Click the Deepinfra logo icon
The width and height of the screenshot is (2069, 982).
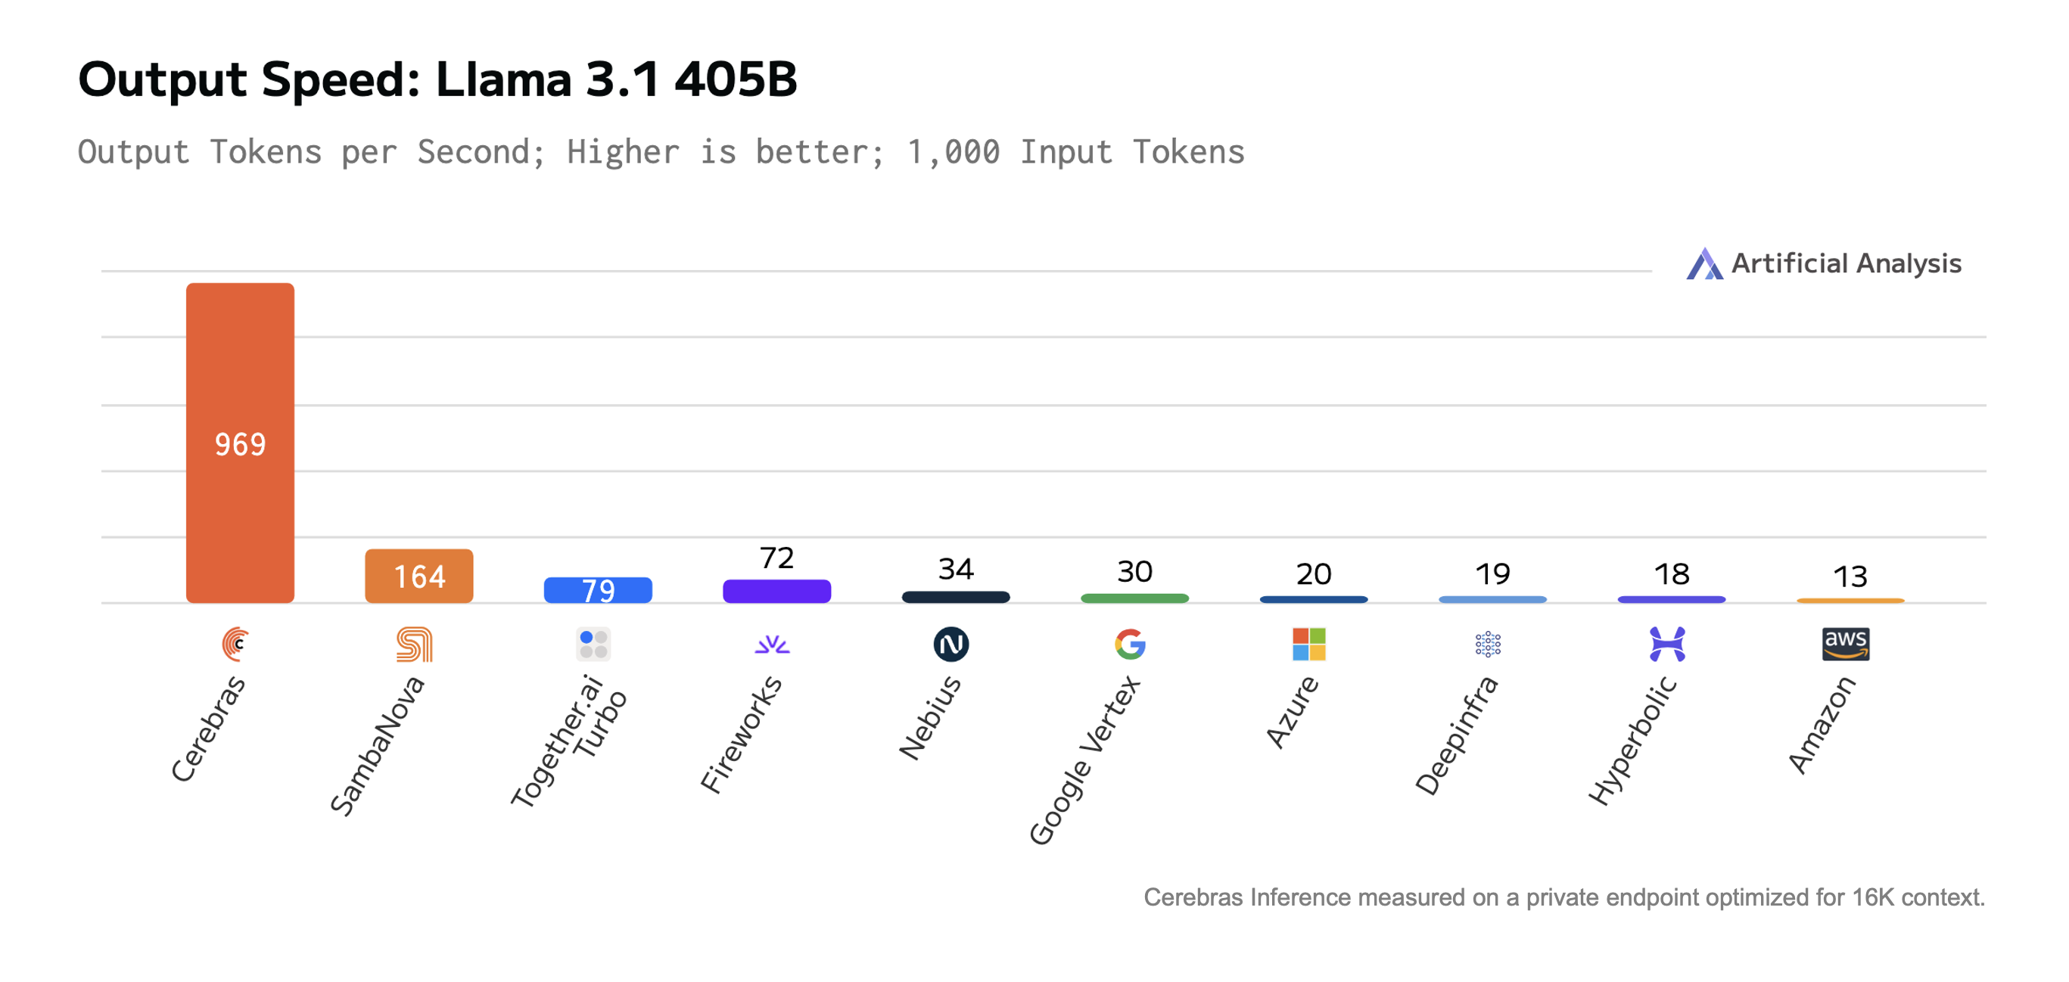1489,644
